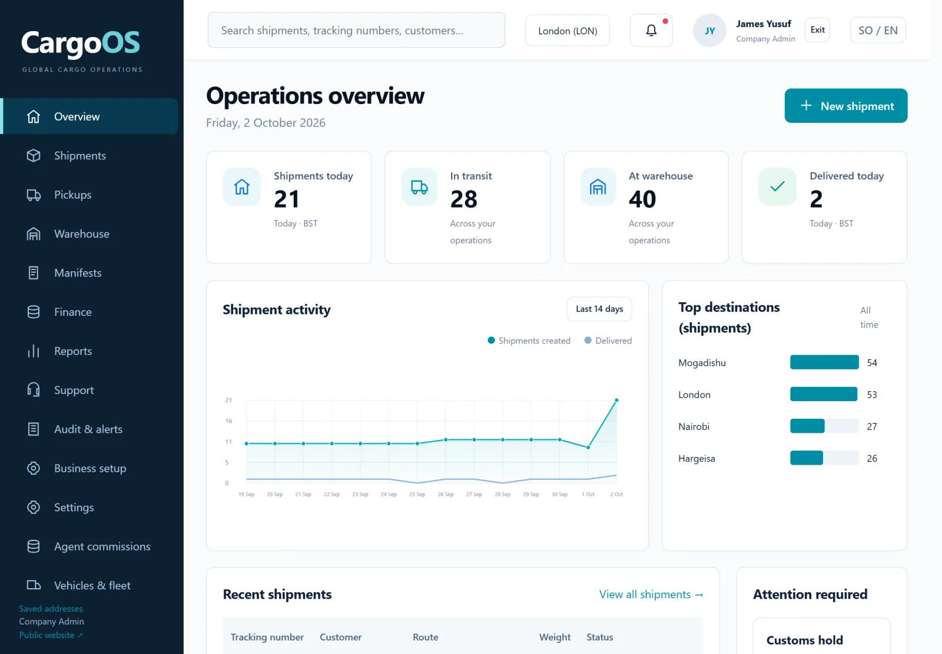Screen dimensions: 942x654
Task: Click the Exit button
Action: tap(818, 30)
